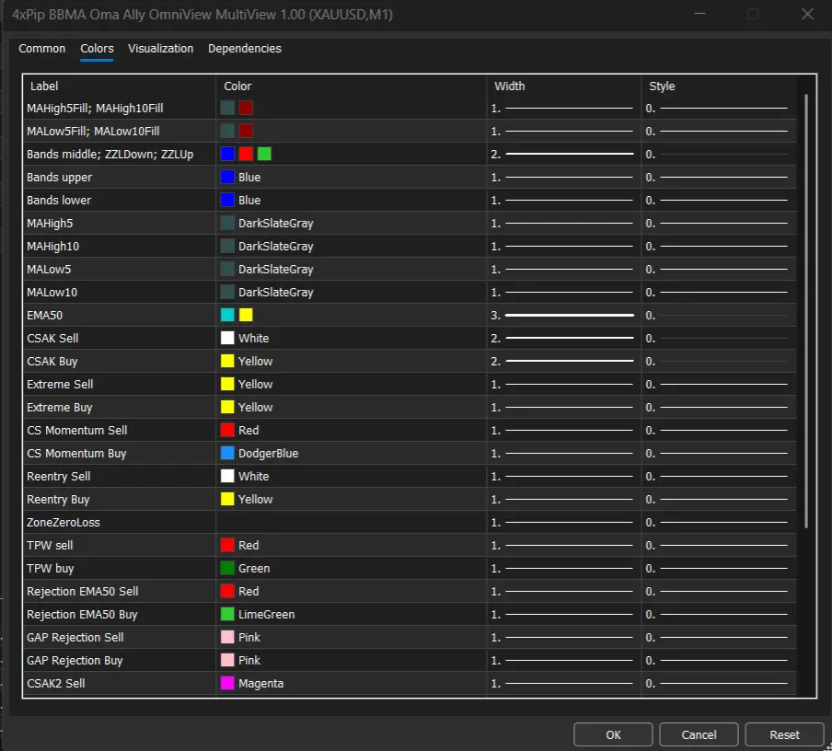
Task: Open the Visualization tab
Action: [x=161, y=49]
